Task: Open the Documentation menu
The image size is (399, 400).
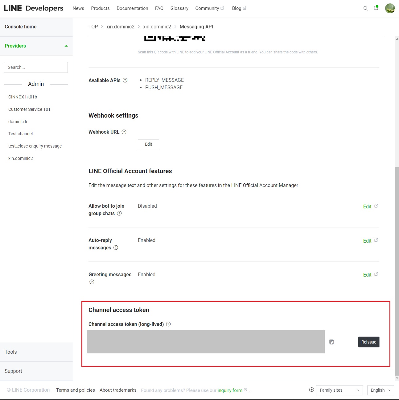Action: 132,8
